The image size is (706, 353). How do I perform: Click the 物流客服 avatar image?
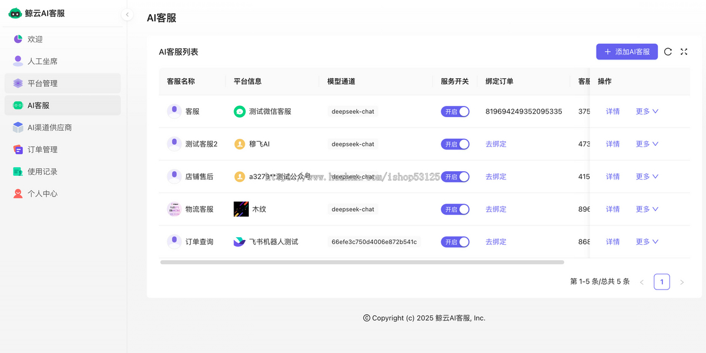tap(174, 209)
